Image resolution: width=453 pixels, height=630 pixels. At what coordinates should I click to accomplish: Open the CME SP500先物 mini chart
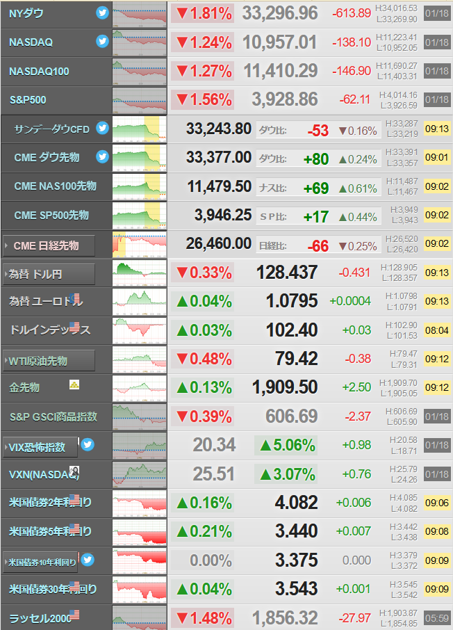pyautogui.click(x=140, y=216)
